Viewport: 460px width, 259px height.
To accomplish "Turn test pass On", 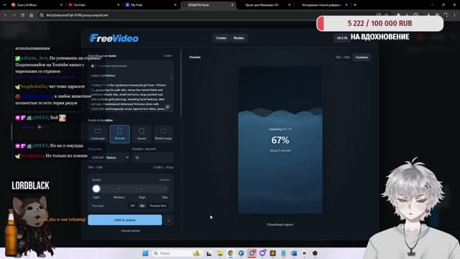I will pos(142,206).
